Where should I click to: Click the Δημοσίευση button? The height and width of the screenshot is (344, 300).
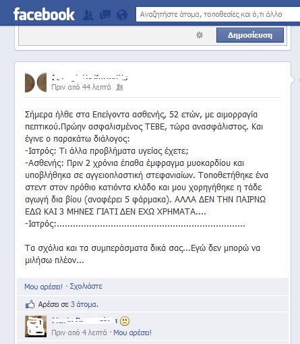pos(250,35)
